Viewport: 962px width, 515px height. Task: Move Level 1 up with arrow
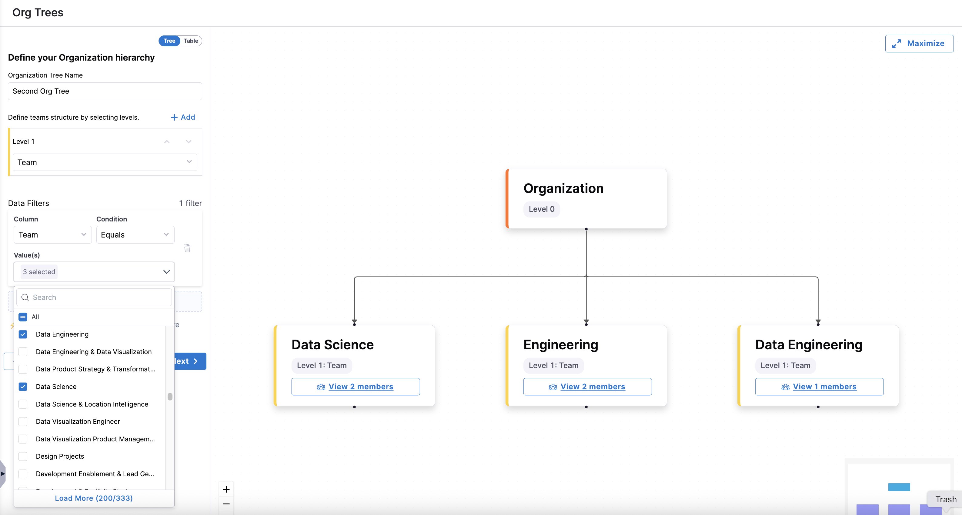[167, 141]
